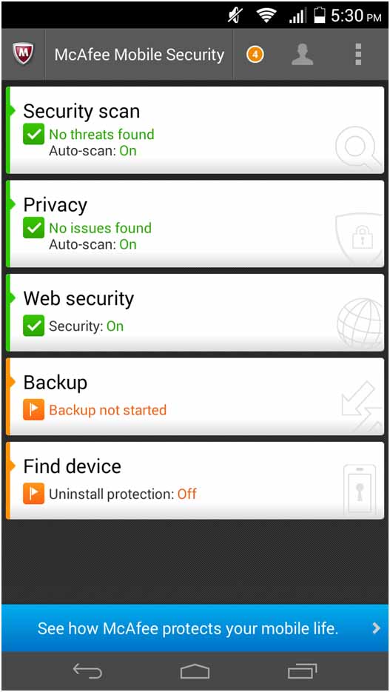Tap the magnifier icon in Security scan
The height and width of the screenshot is (692, 390).
click(x=358, y=148)
